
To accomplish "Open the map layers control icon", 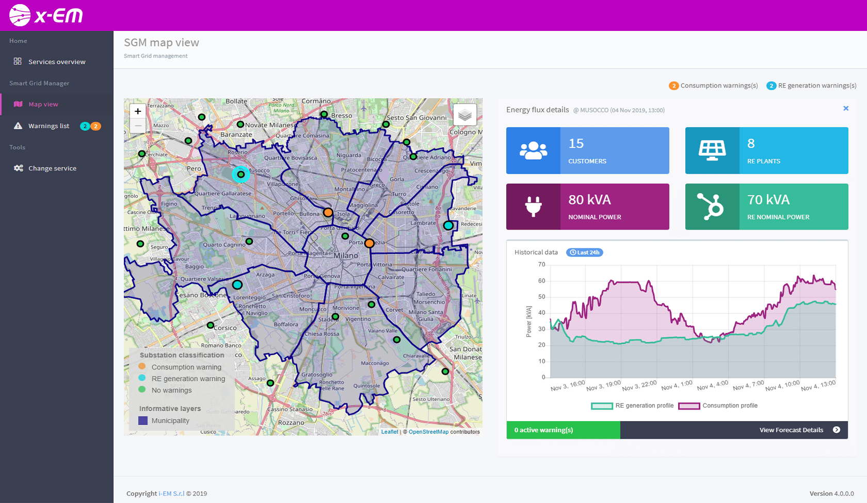I will [464, 115].
